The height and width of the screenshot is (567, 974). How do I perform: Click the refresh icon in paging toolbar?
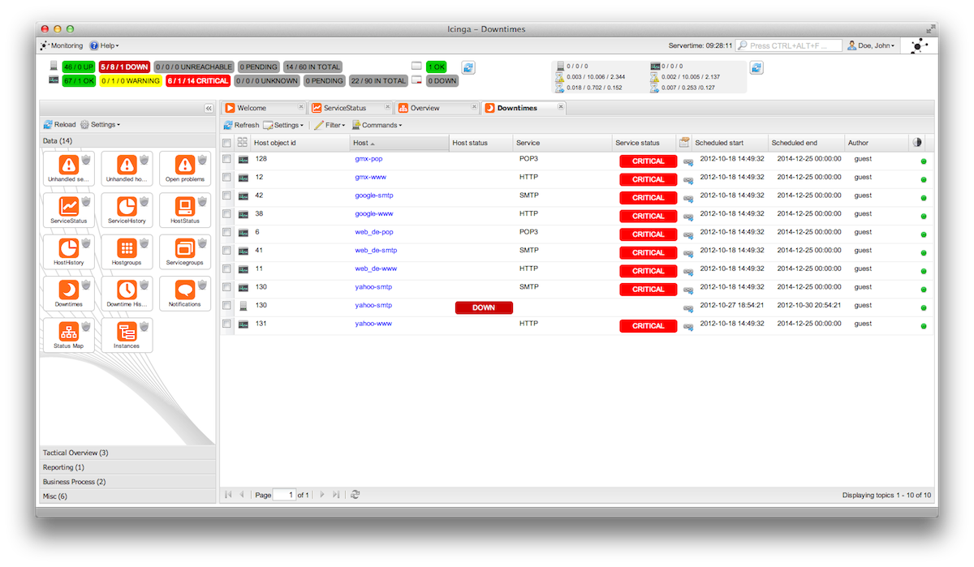point(356,494)
